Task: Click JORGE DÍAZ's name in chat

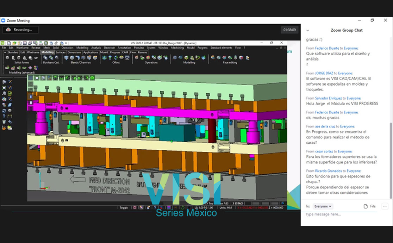Action: (324, 73)
